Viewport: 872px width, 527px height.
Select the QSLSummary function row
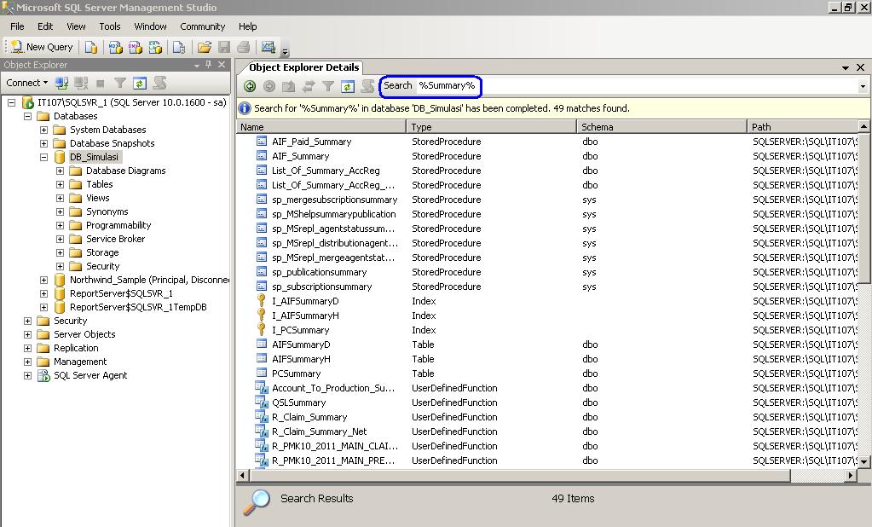click(548, 402)
